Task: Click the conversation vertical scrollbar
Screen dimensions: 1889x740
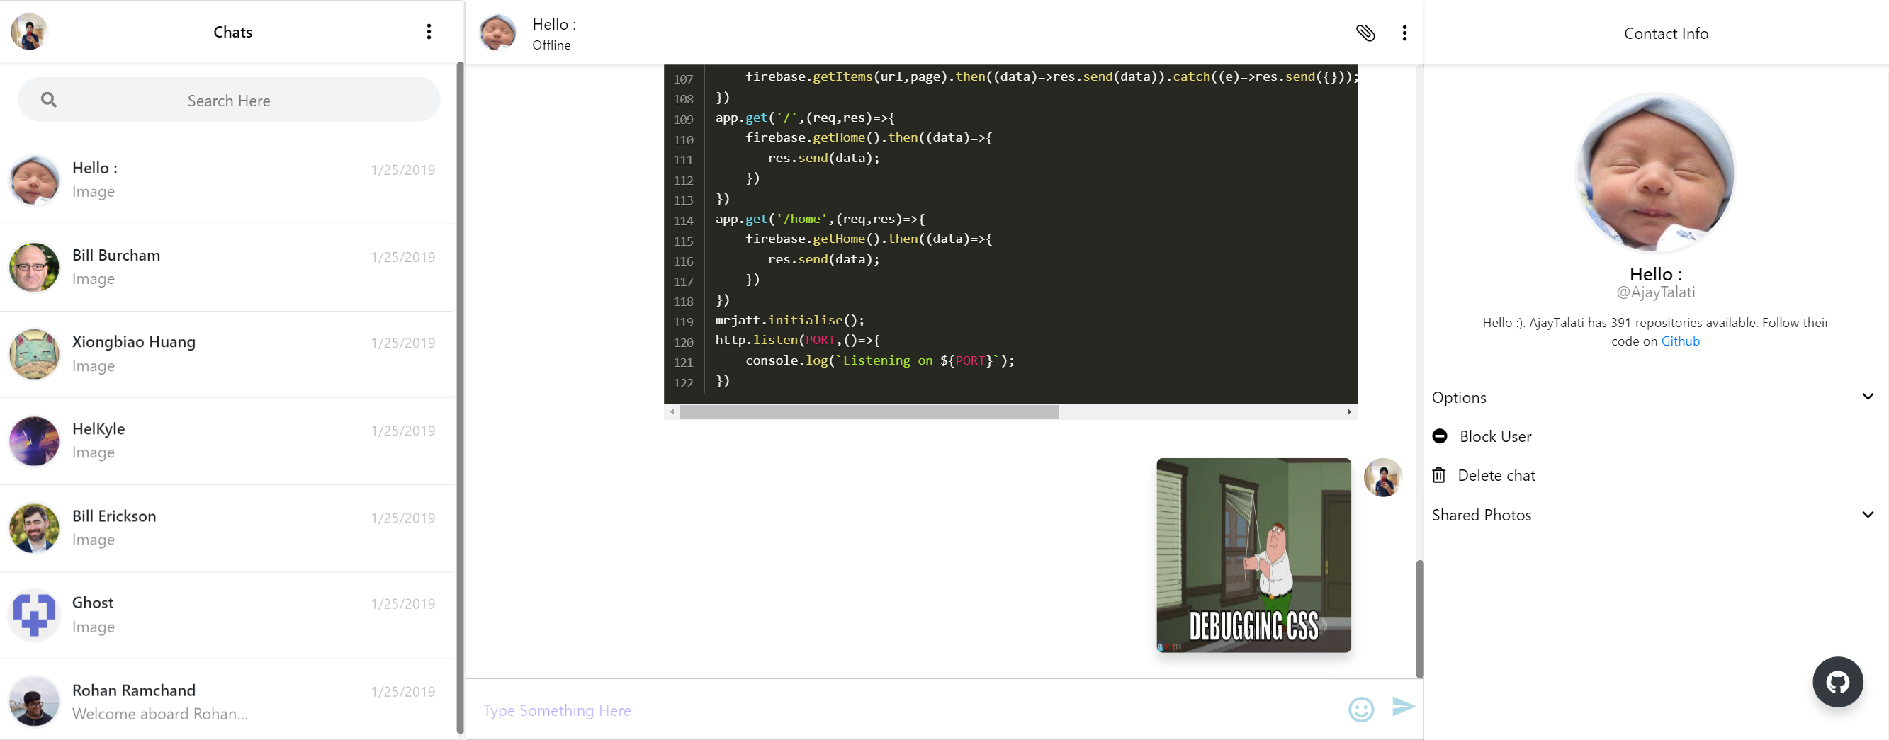Action: coord(1419,619)
